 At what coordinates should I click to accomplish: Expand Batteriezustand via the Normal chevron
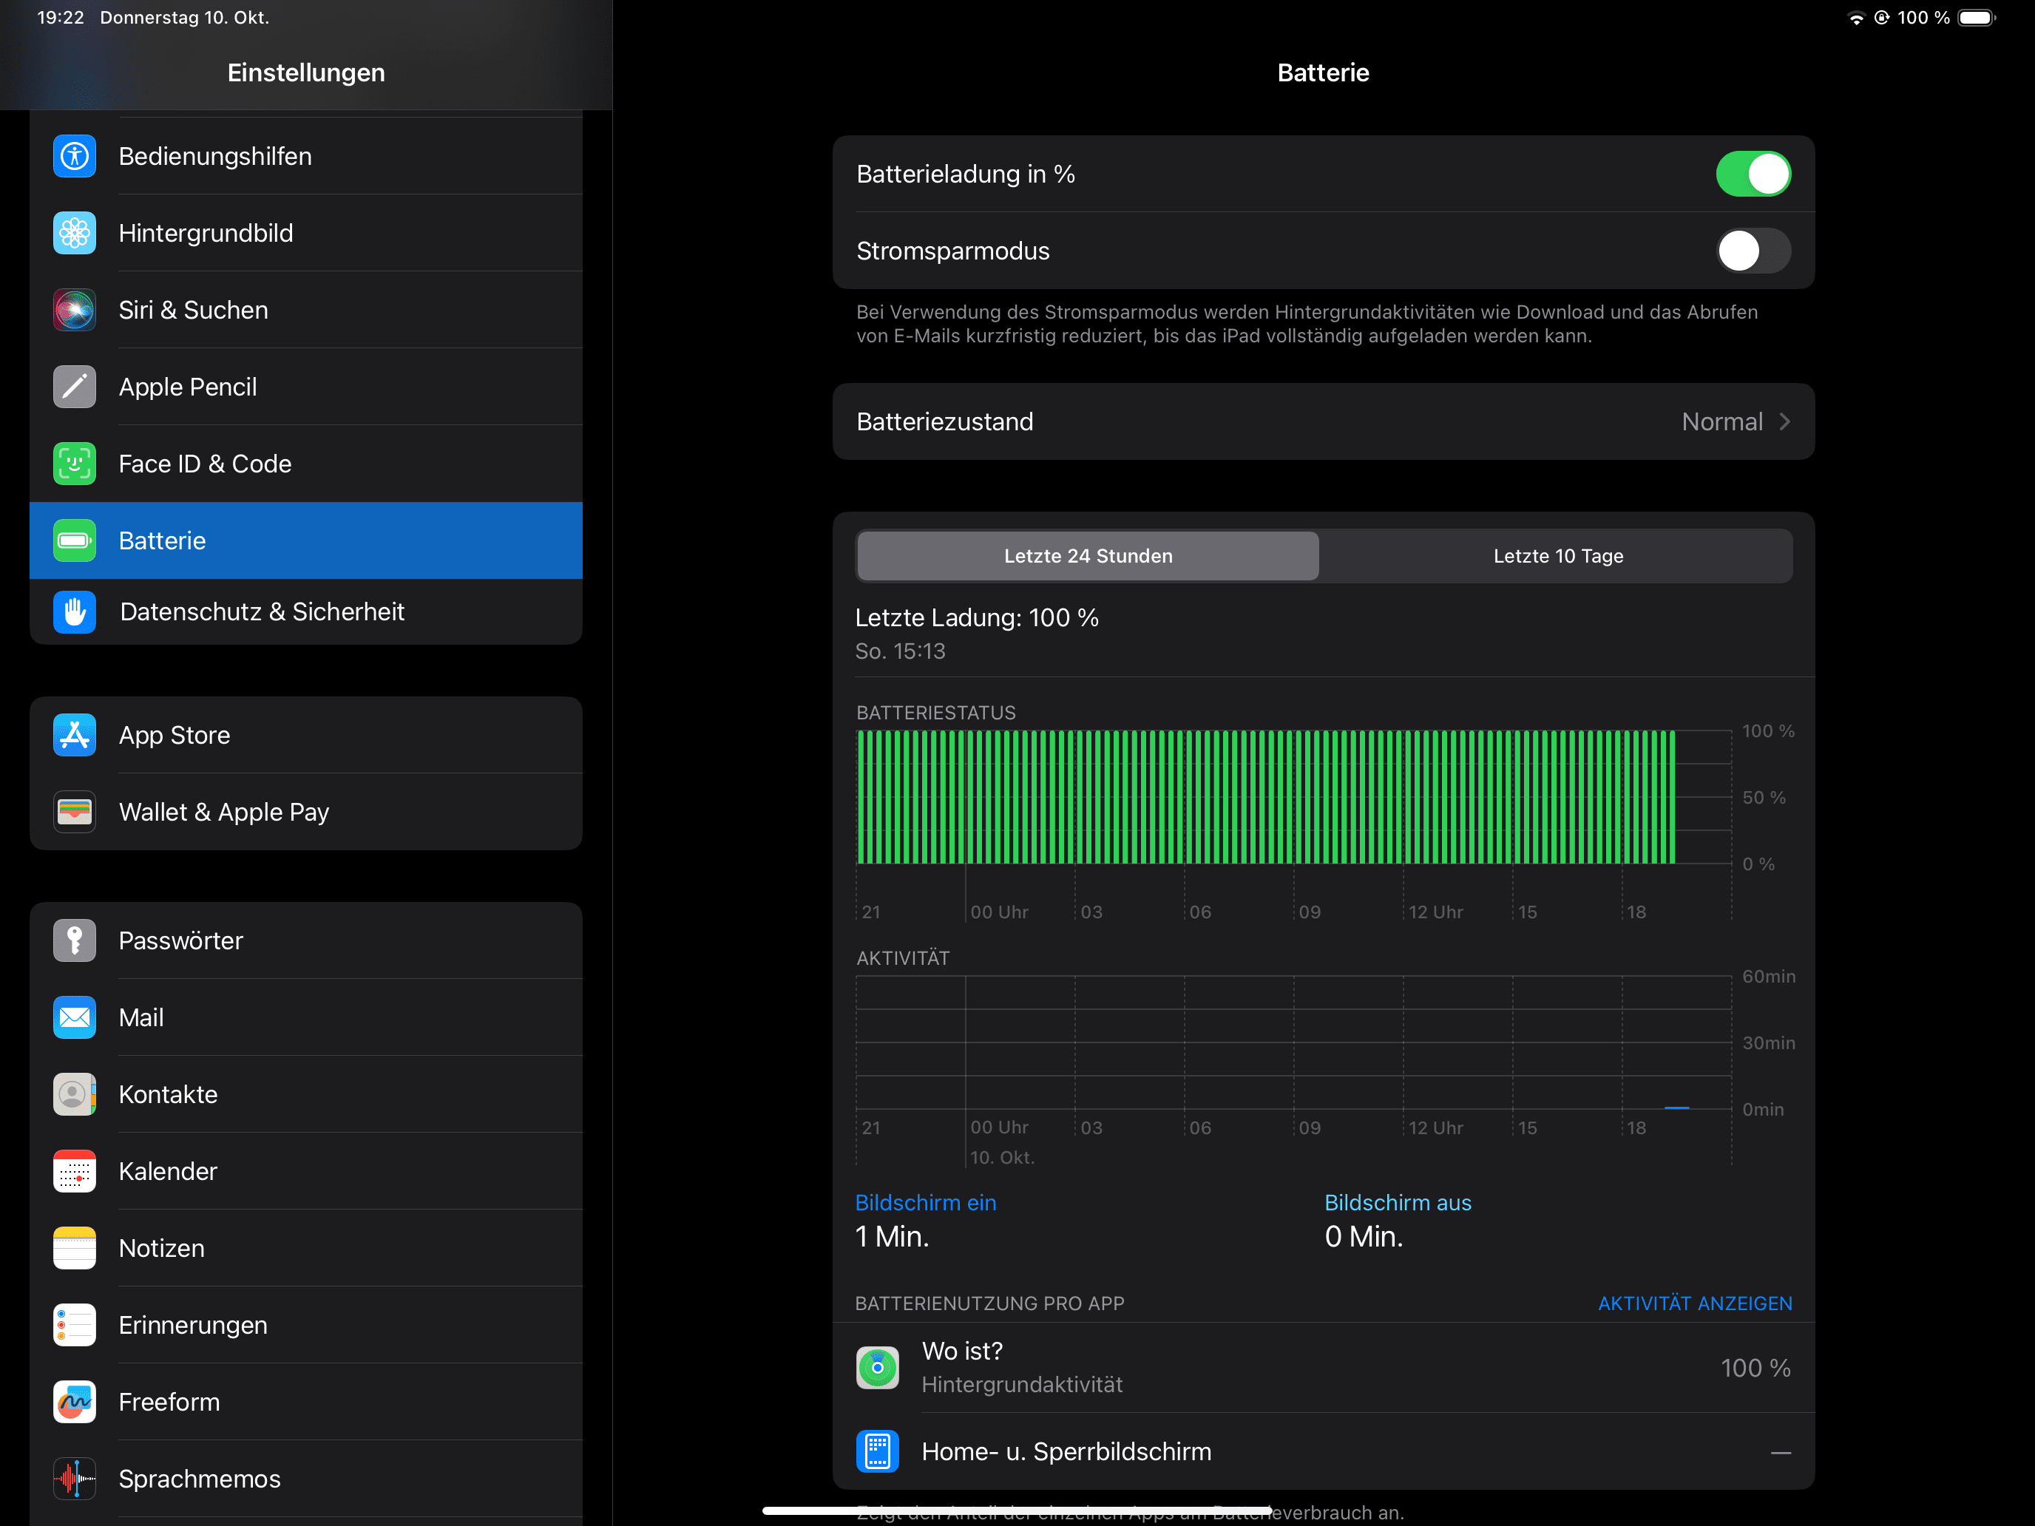pos(1784,421)
